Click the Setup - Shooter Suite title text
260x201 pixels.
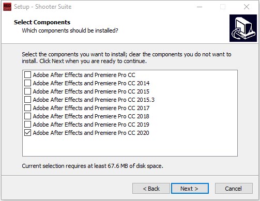[x=42, y=7]
